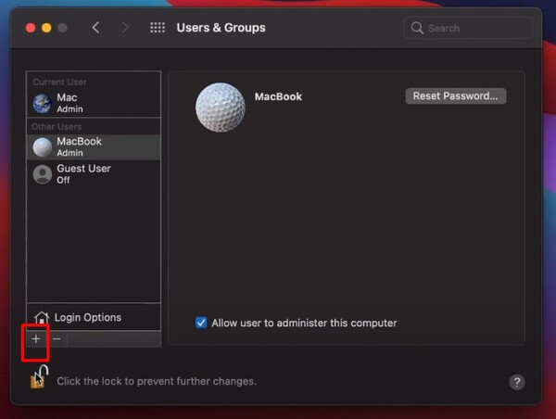Click inside the Search field

[x=468, y=28]
